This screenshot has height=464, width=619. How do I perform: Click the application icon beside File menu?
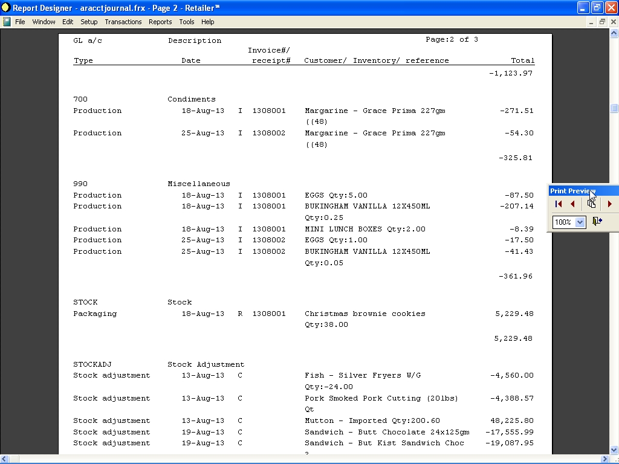[7, 22]
